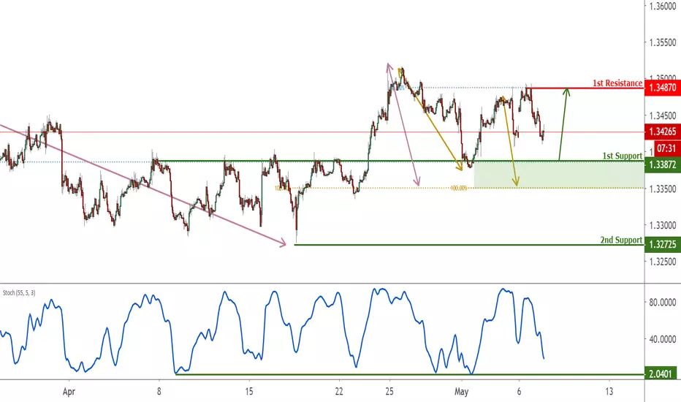Click the current price tag 1.34265

(663, 132)
